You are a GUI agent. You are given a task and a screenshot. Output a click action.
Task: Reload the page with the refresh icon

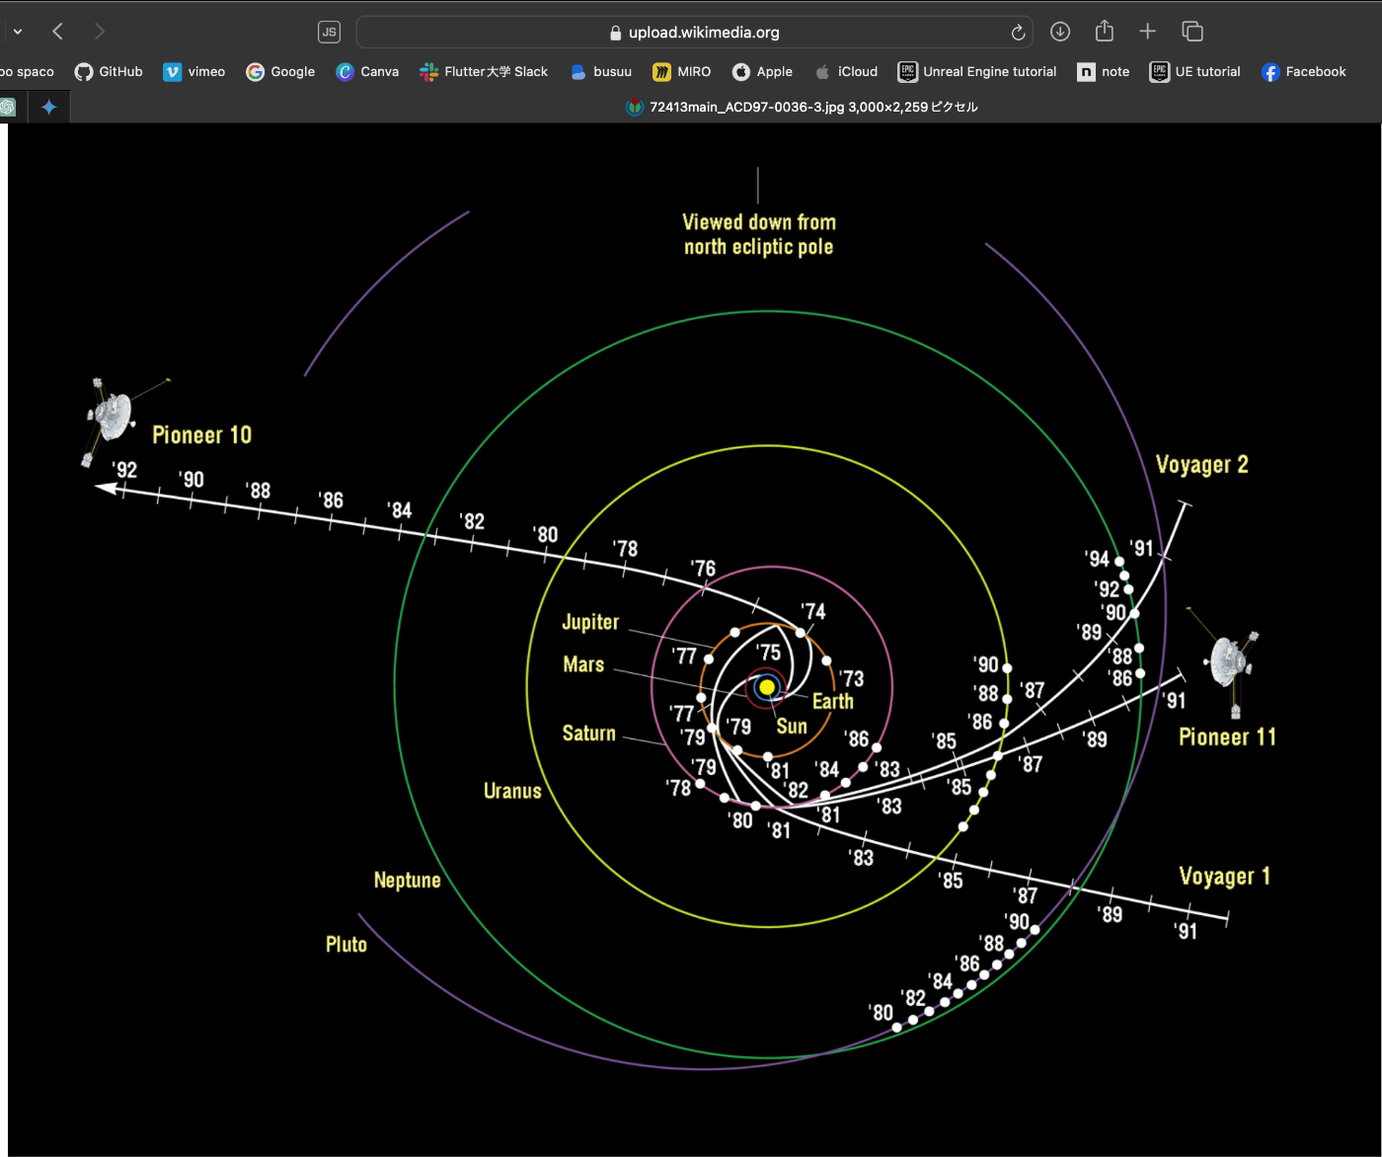click(x=1018, y=33)
